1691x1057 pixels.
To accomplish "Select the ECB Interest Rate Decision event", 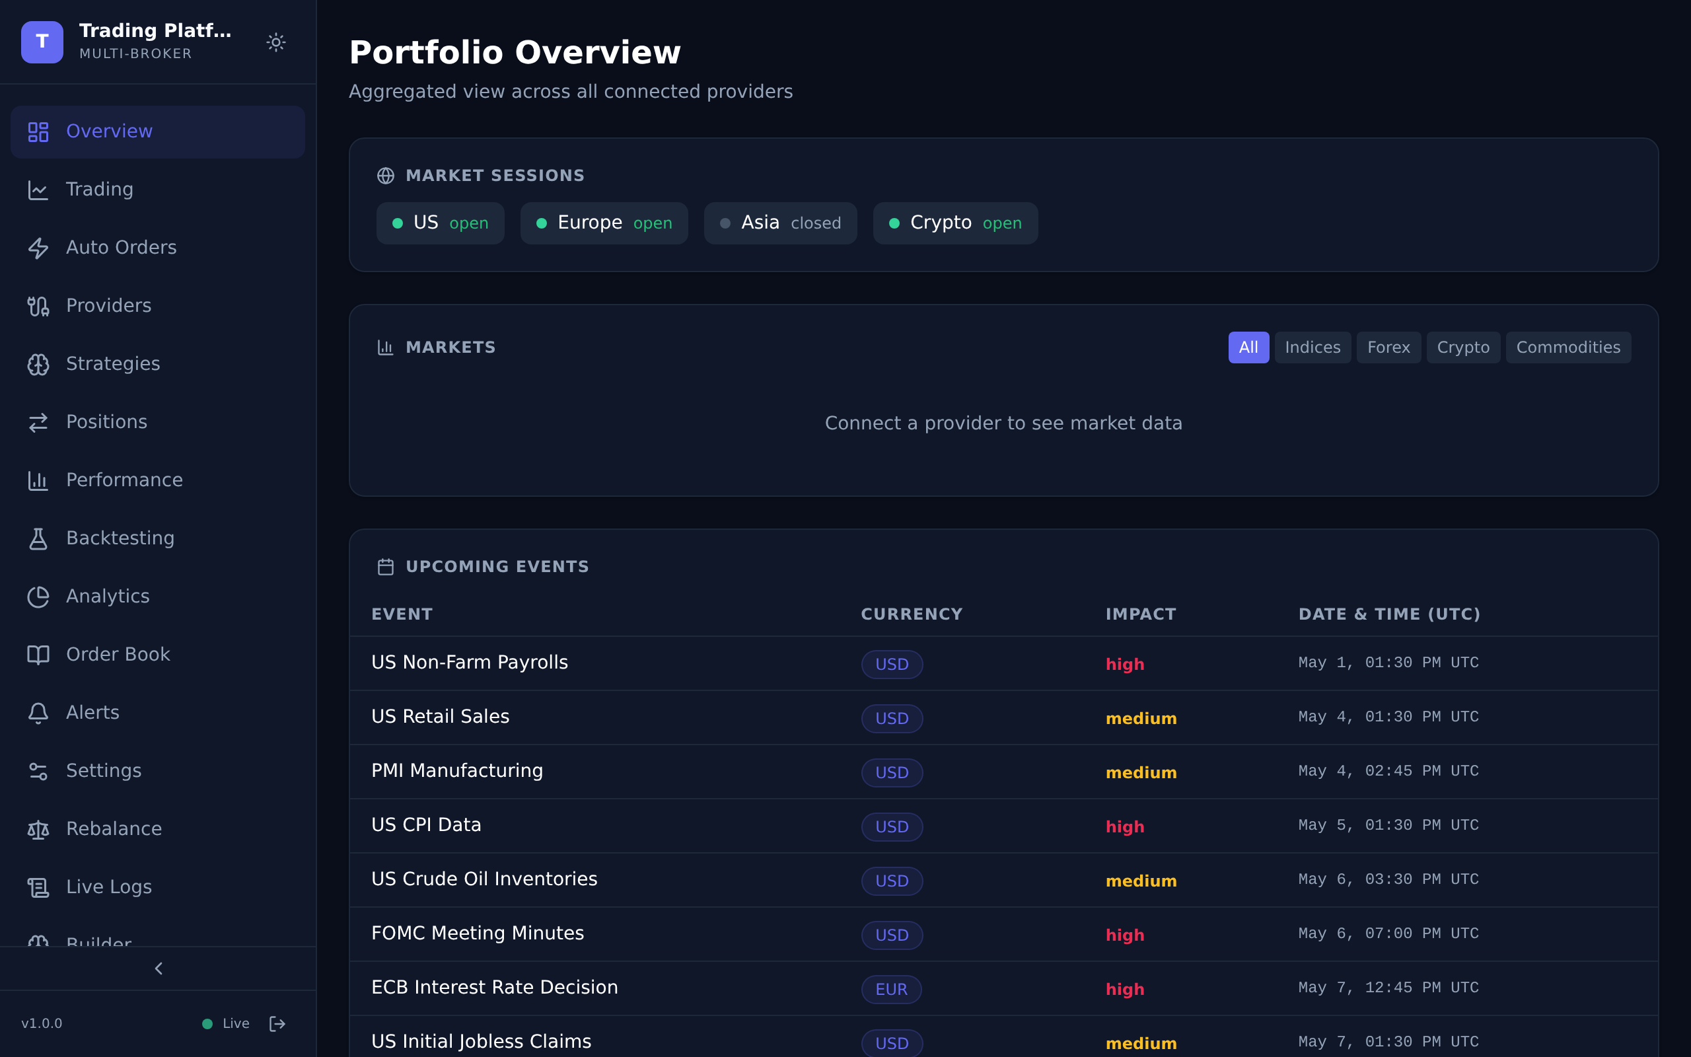I will point(495,988).
